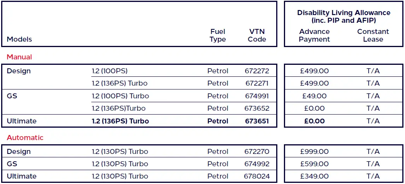Click the red Automatic section heading
This screenshot has height=184, width=405.
[25, 138]
